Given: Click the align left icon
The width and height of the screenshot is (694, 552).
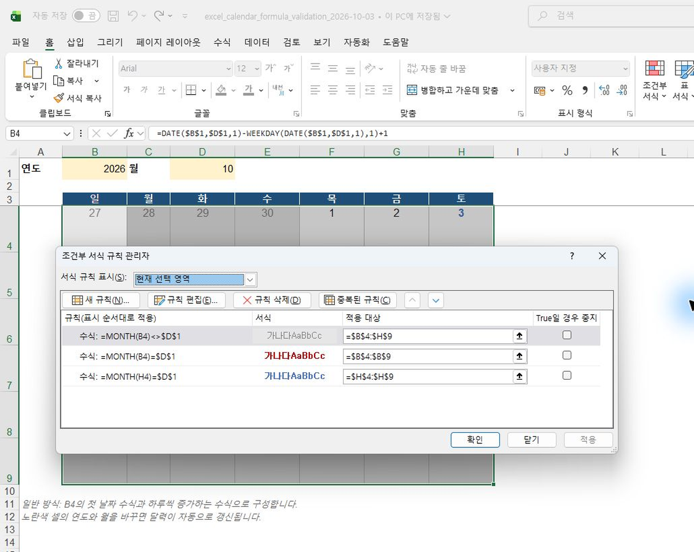Looking at the screenshot, I should coord(315,90).
